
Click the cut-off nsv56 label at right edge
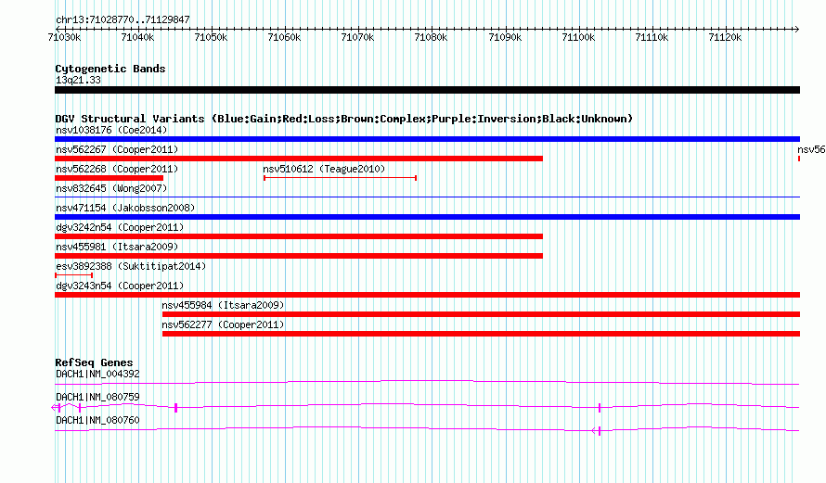811,149
